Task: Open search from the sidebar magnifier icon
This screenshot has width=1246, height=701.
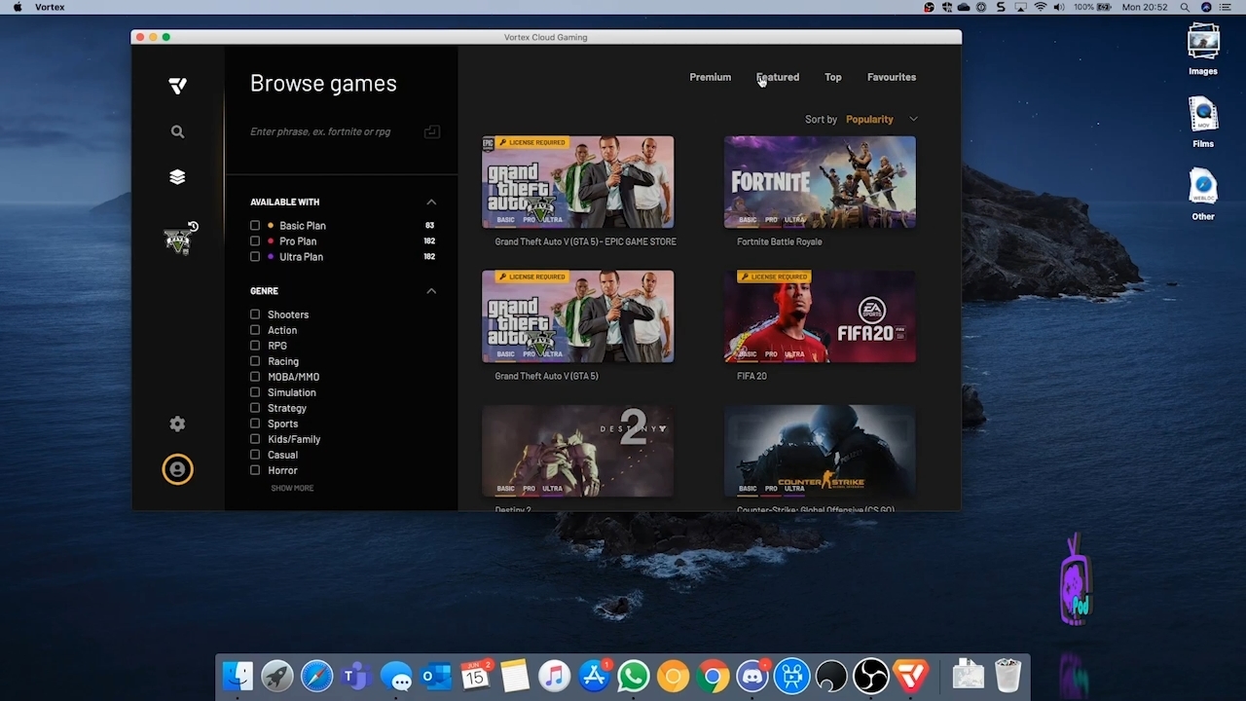Action: click(x=177, y=131)
